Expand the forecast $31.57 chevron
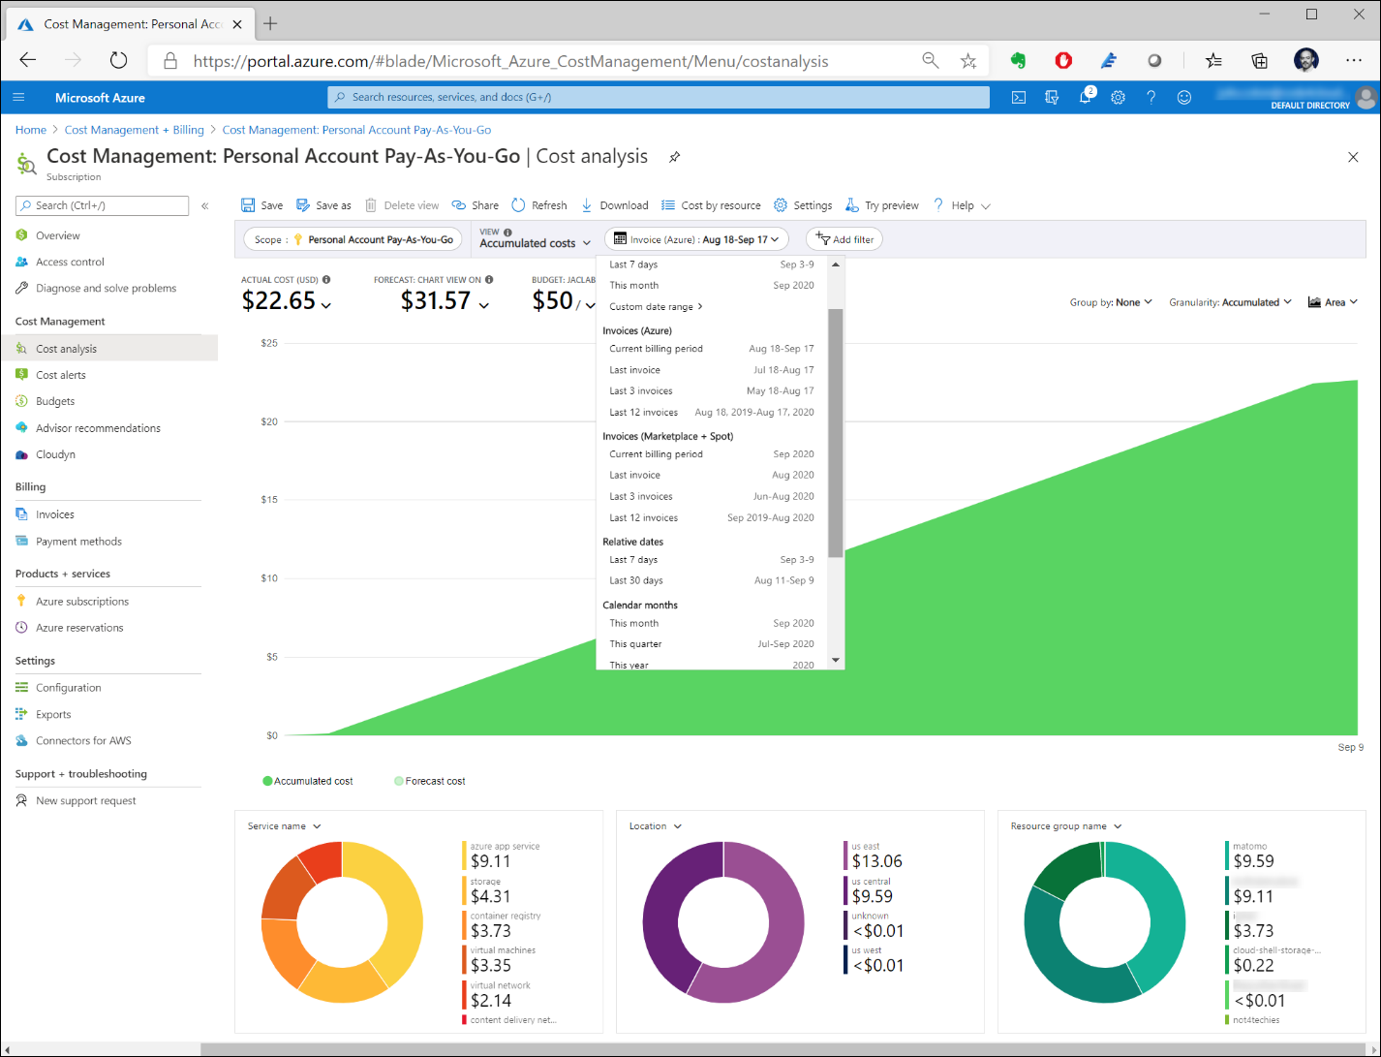This screenshot has width=1381, height=1057. pos(484,305)
